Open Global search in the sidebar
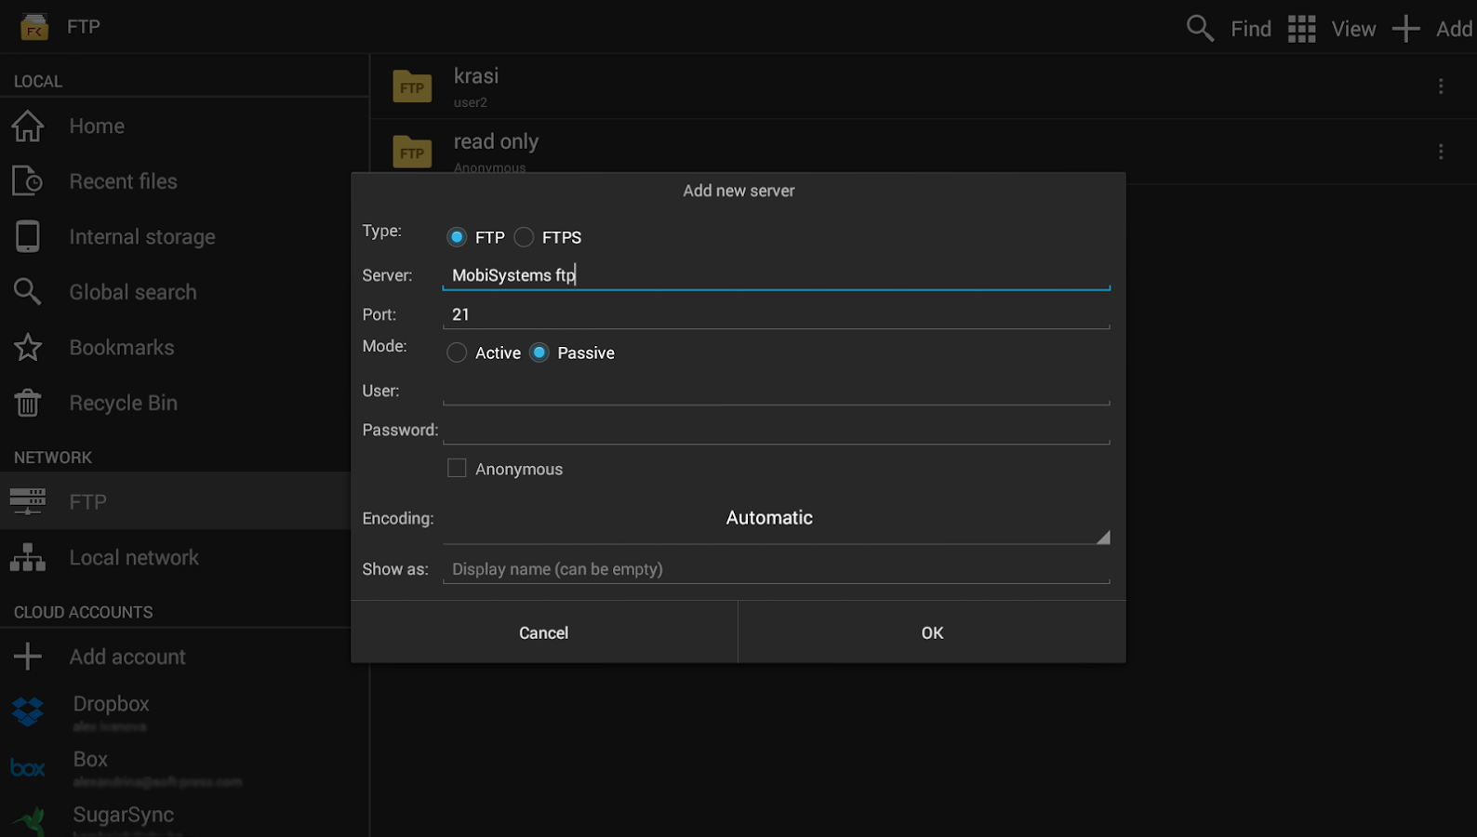This screenshot has width=1477, height=837. point(184,292)
